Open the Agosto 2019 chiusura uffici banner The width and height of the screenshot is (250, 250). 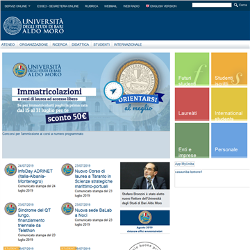point(145,222)
